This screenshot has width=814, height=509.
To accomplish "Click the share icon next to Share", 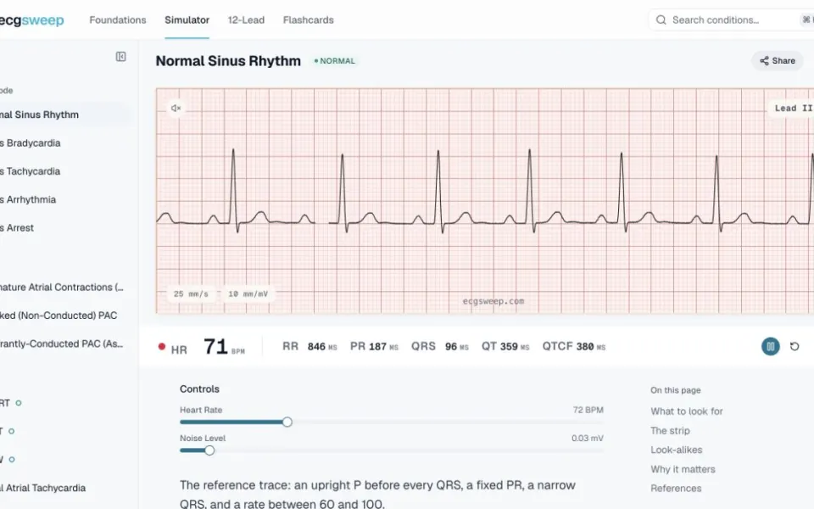I will tap(764, 61).
